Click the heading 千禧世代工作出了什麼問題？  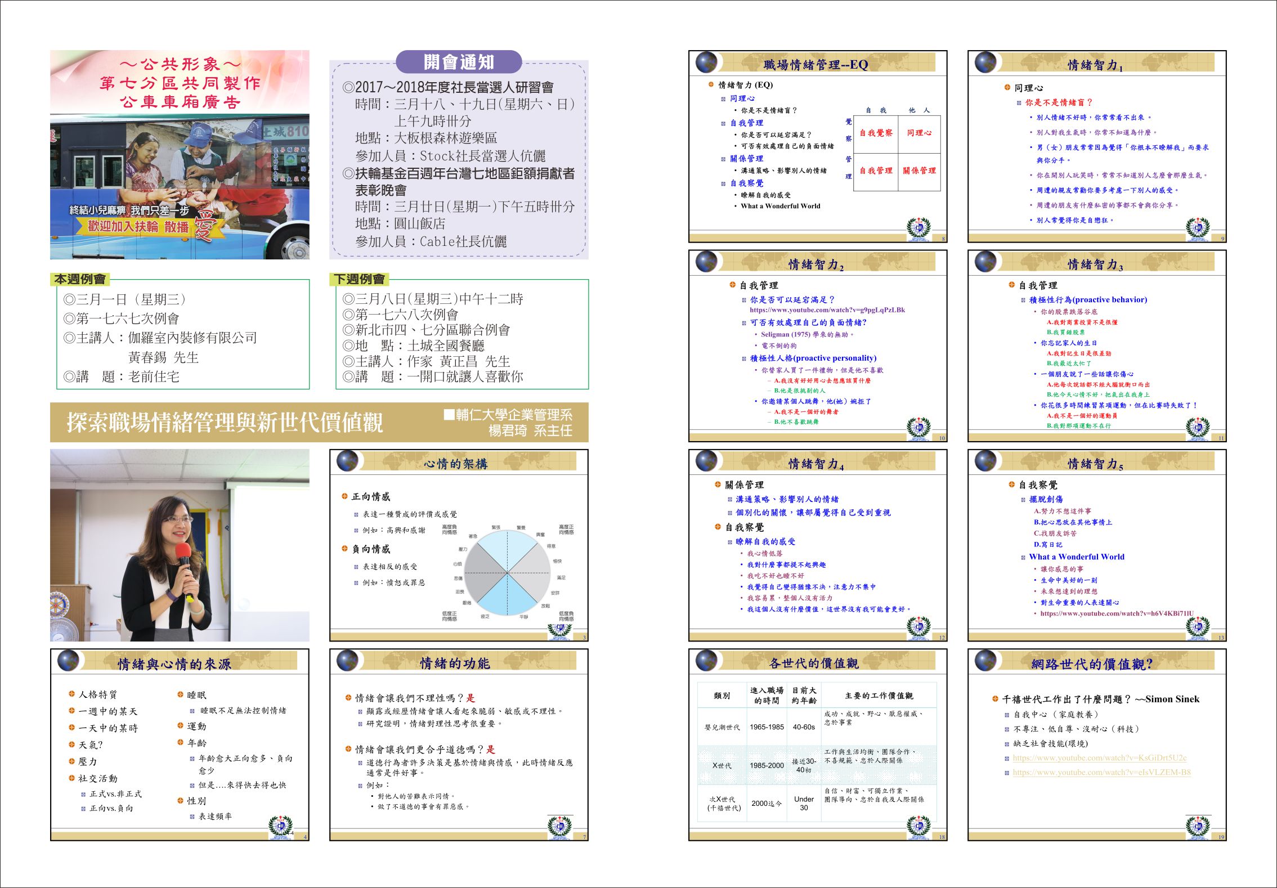pyautogui.click(x=1066, y=699)
